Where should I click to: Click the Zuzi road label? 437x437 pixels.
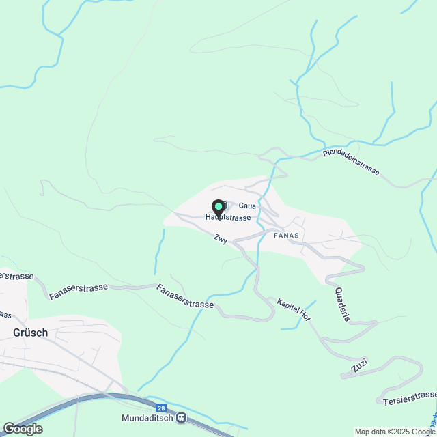360,365
